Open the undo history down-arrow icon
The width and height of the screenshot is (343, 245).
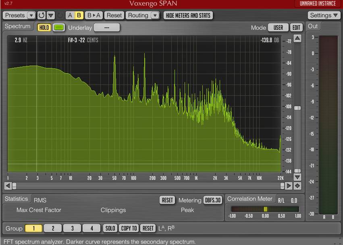51,15
